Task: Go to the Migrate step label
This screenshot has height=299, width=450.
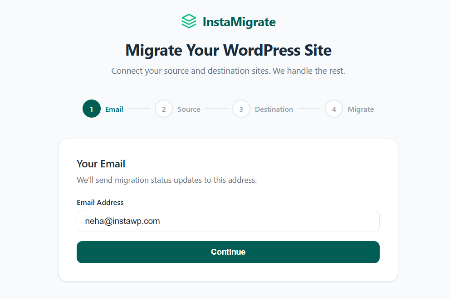Action: 361,109
